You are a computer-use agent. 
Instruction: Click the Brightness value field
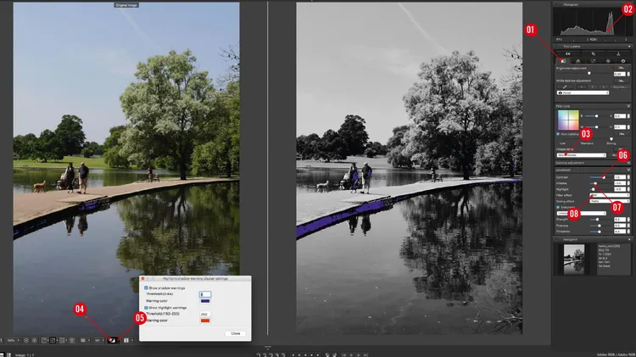(x=620, y=75)
